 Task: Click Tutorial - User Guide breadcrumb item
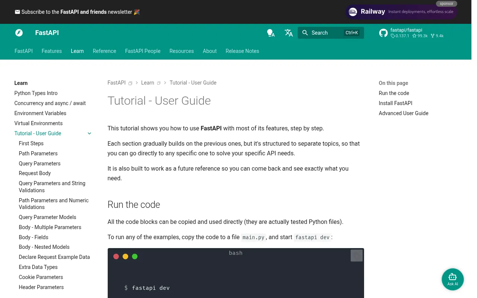tap(193, 83)
